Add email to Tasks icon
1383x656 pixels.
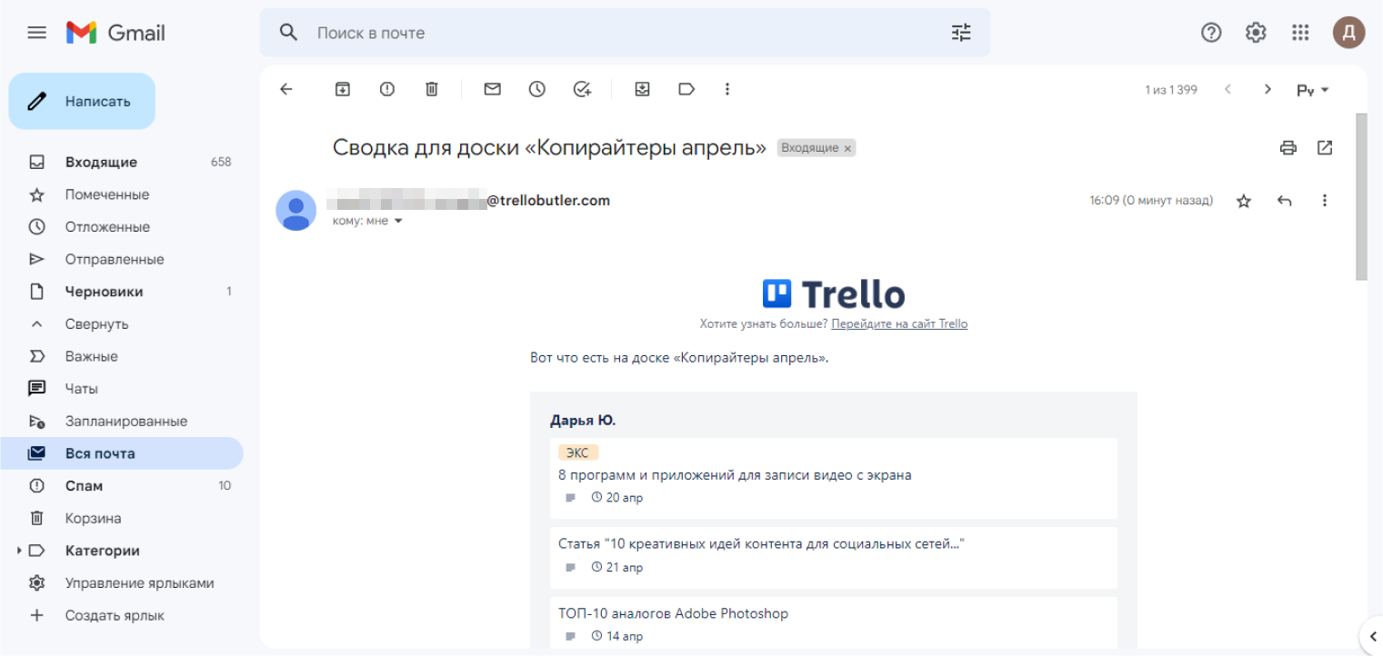(582, 89)
